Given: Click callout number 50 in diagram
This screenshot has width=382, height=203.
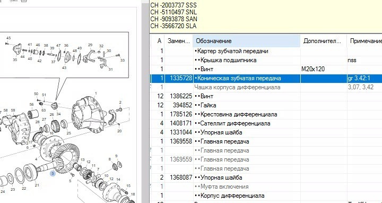Looking at the screenshot, I should 36,94.
